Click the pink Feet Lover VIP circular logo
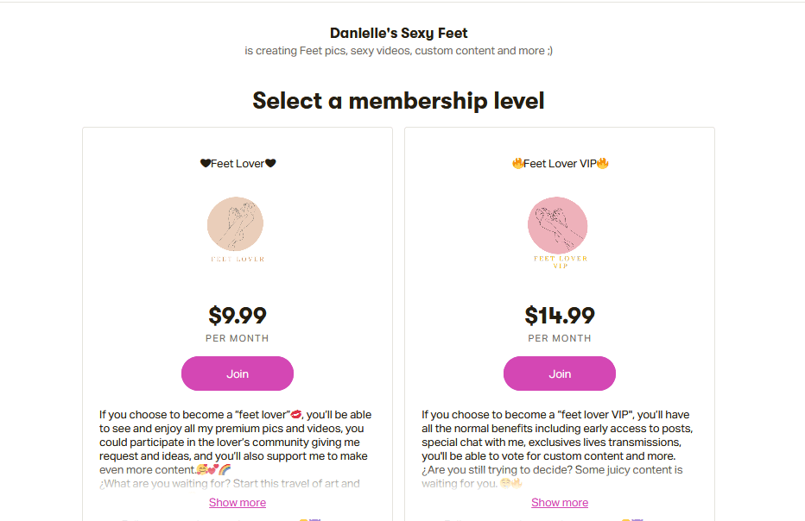 tap(558, 225)
